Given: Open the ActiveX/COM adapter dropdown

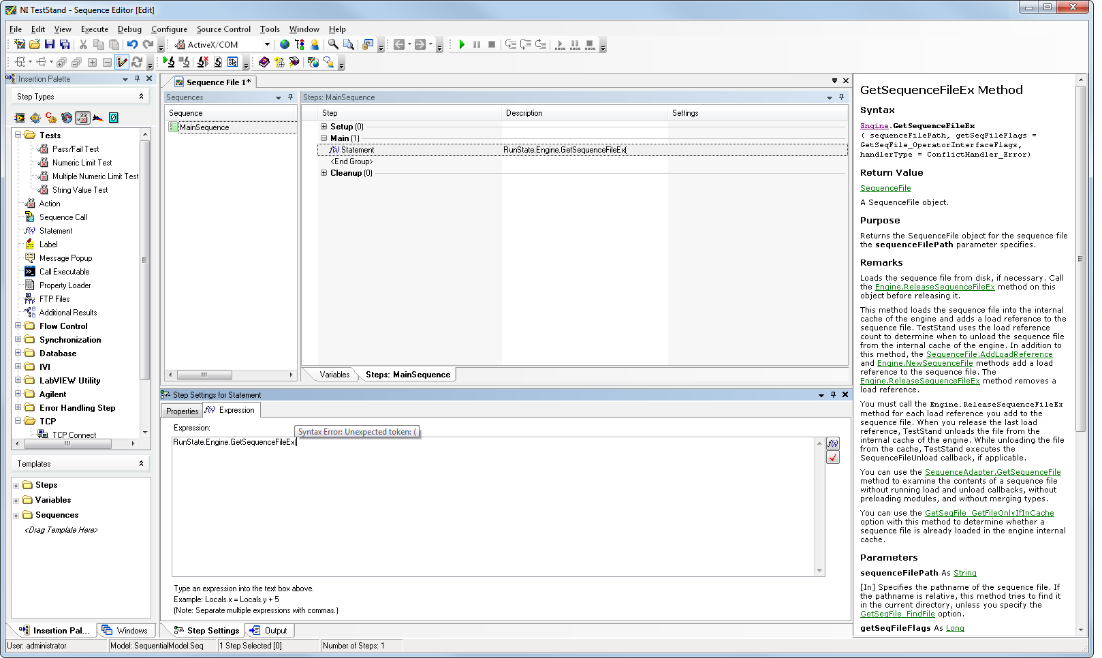Looking at the screenshot, I should (267, 44).
